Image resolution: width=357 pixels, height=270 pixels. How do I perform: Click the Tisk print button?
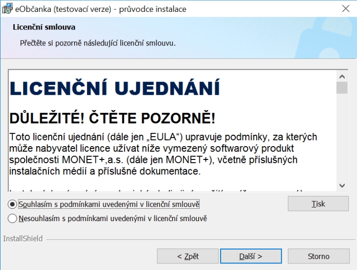click(x=318, y=204)
